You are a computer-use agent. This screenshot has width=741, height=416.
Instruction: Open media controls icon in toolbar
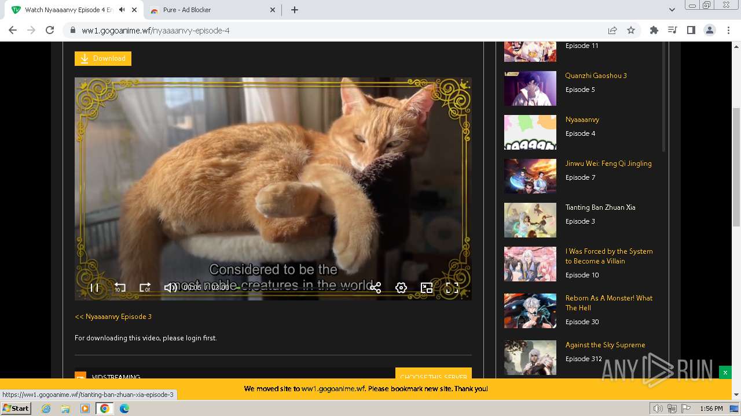673,31
